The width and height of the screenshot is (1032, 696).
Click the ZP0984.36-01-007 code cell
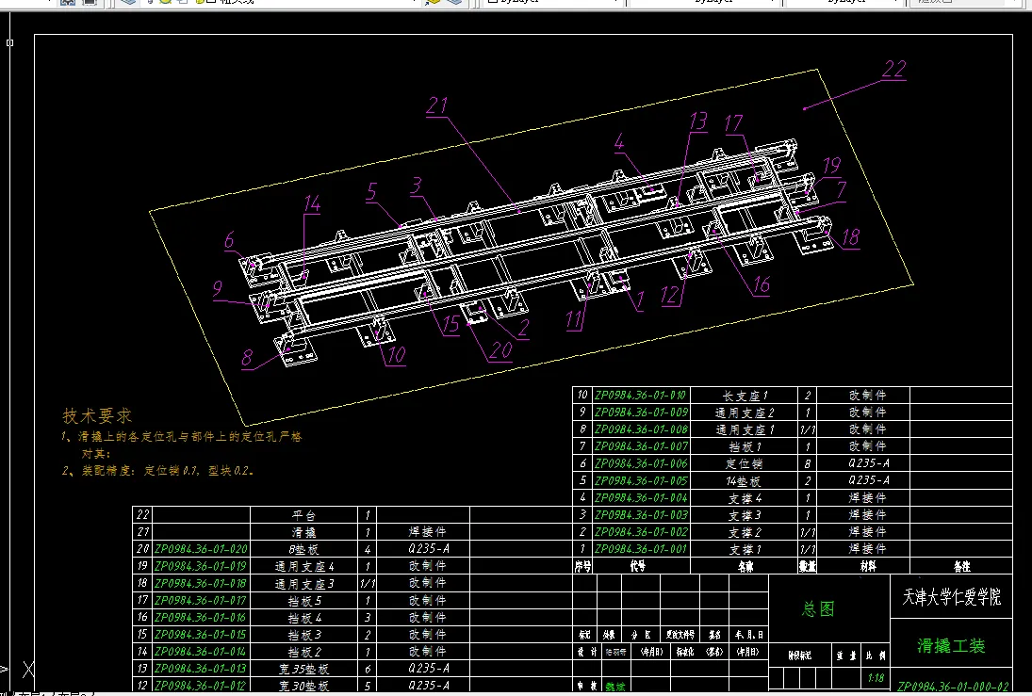[x=641, y=446]
